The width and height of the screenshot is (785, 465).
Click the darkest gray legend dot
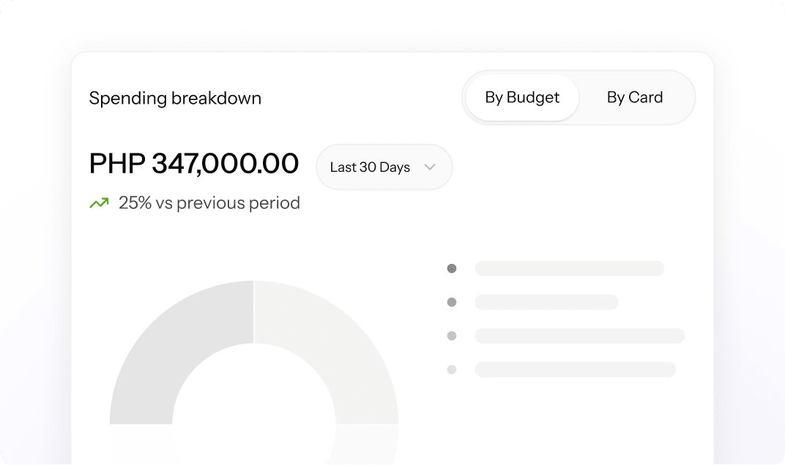click(x=452, y=268)
